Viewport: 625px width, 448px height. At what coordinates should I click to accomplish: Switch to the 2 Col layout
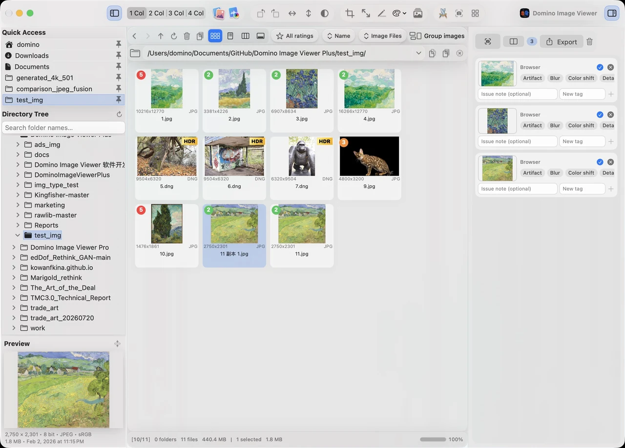point(156,13)
